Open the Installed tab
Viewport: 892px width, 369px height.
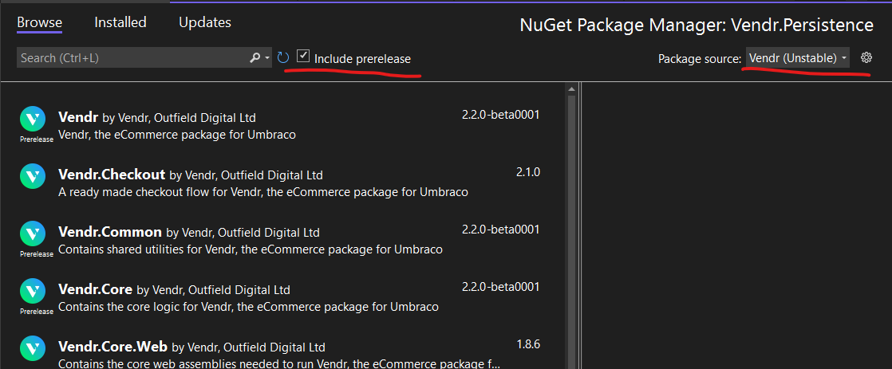(x=120, y=22)
